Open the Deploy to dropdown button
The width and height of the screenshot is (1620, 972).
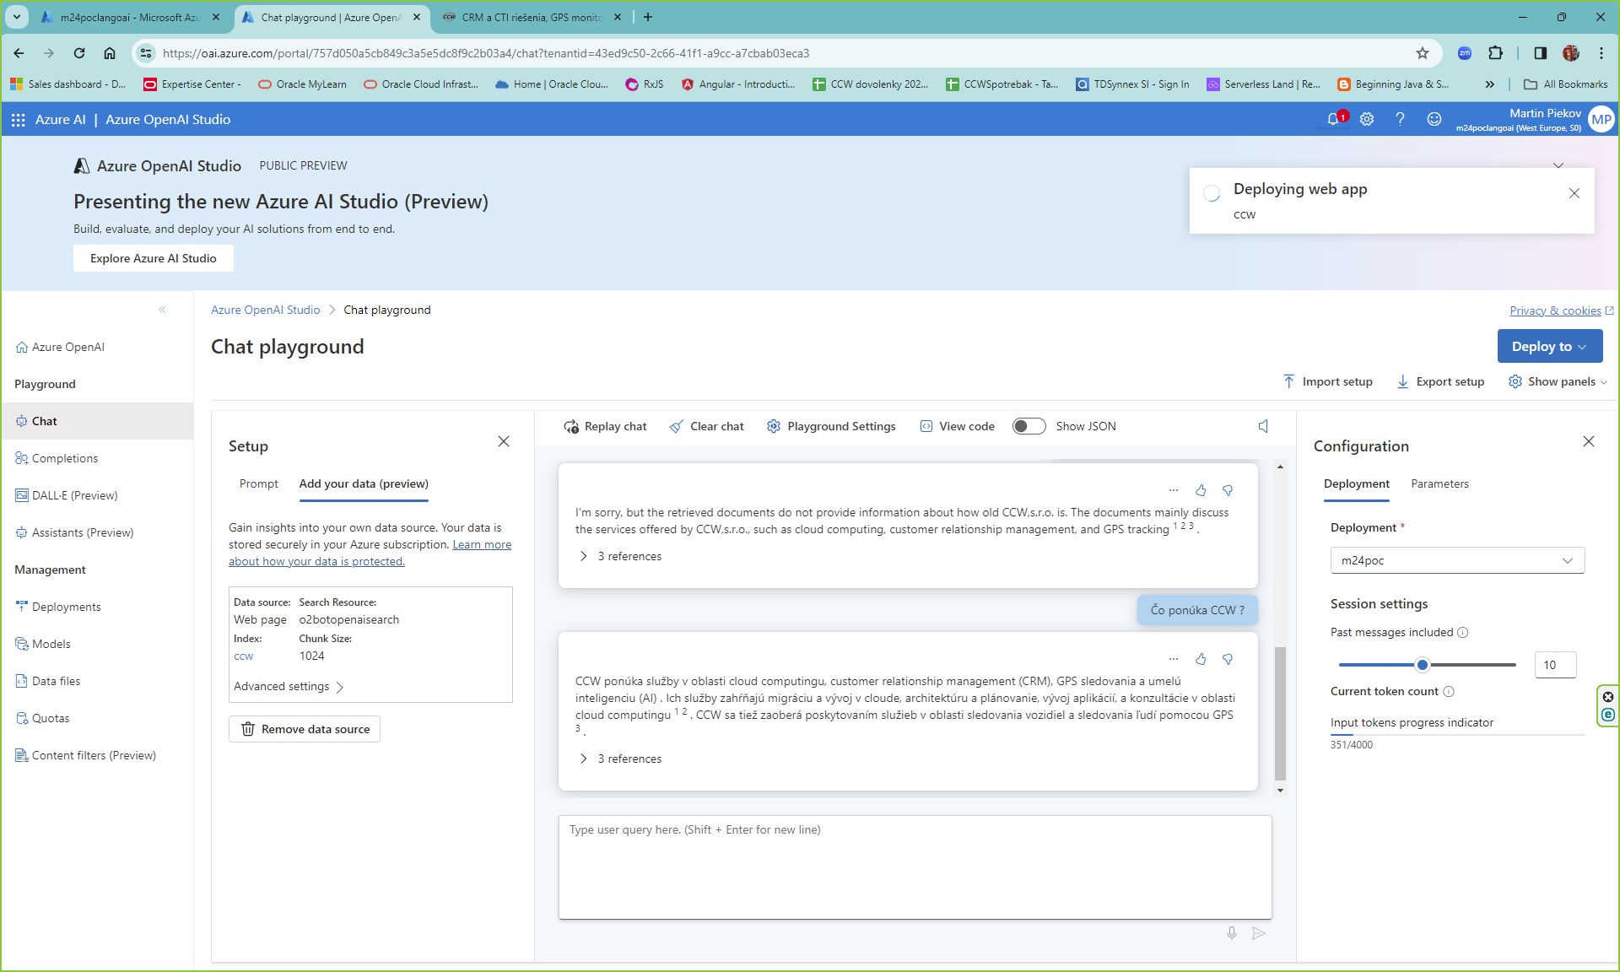tap(1549, 346)
